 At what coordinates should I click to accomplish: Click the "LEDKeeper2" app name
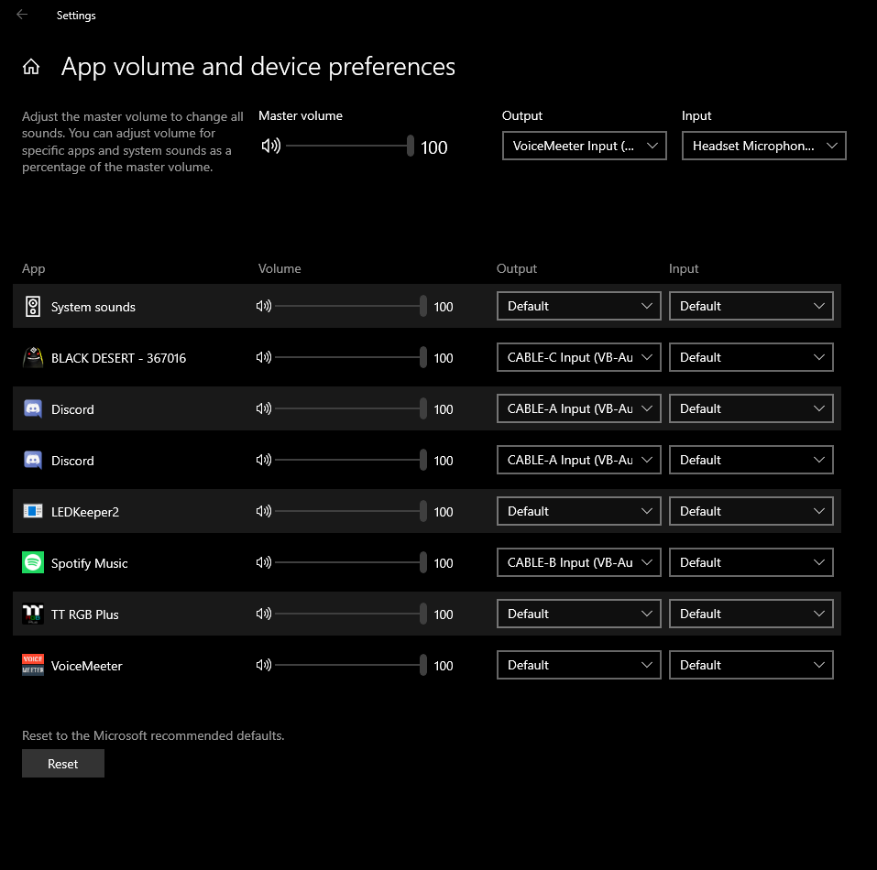pos(85,512)
